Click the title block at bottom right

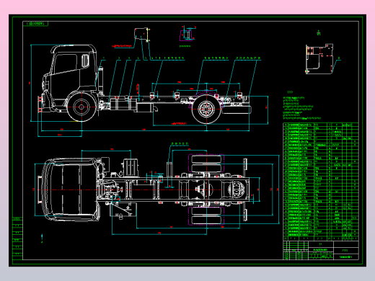coord(321,250)
